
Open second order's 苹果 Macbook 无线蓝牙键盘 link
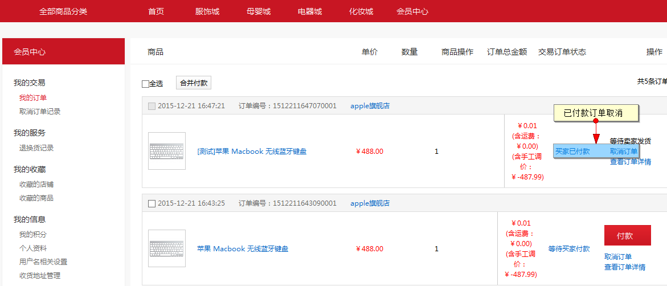[x=243, y=248]
